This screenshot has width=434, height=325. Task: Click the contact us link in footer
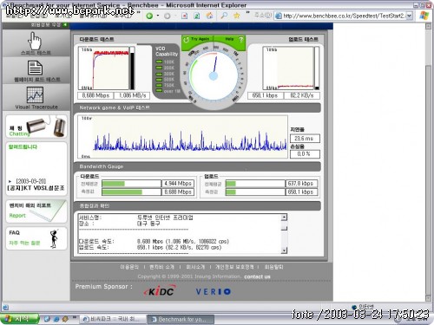(257, 276)
